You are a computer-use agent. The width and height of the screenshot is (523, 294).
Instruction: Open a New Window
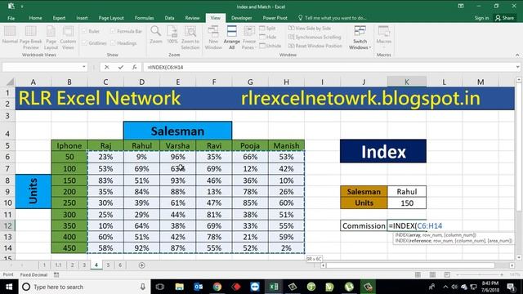(x=213, y=37)
